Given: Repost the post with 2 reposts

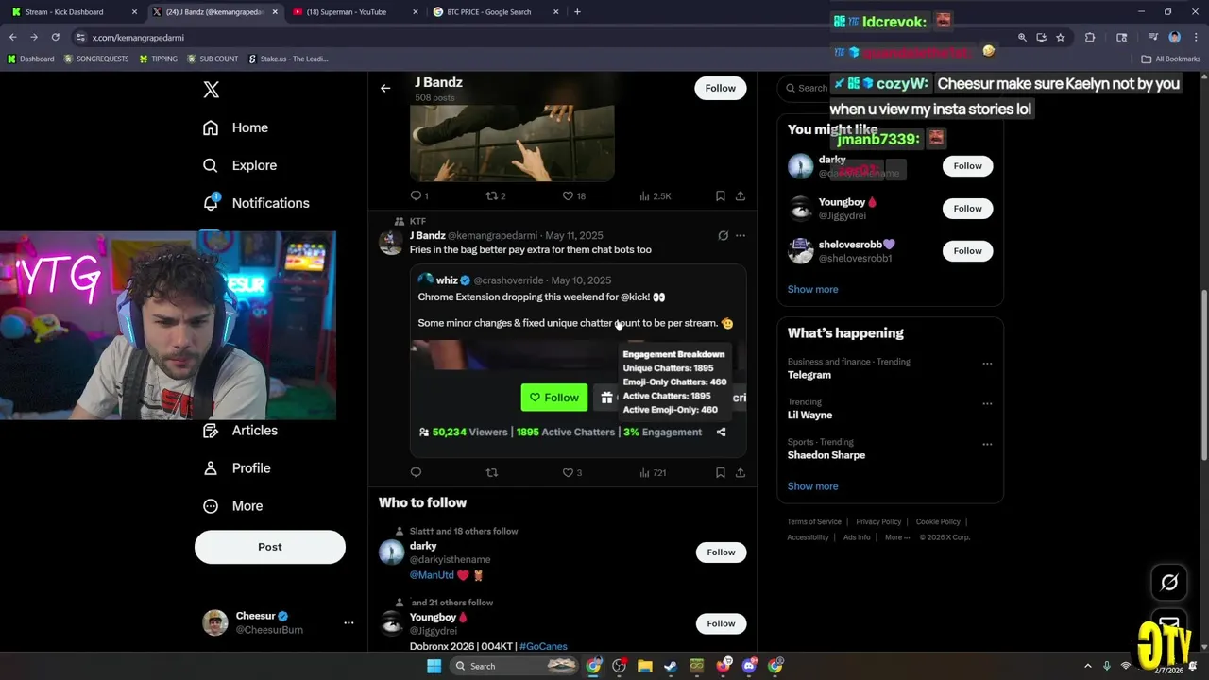Looking at the screenshot, I should 496,195.
